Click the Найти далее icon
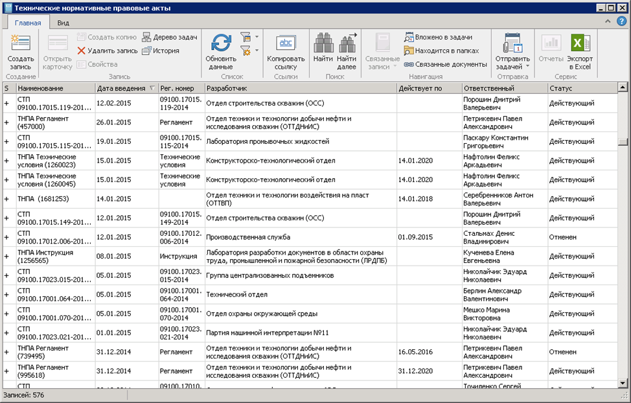 (x=347, y=44)
